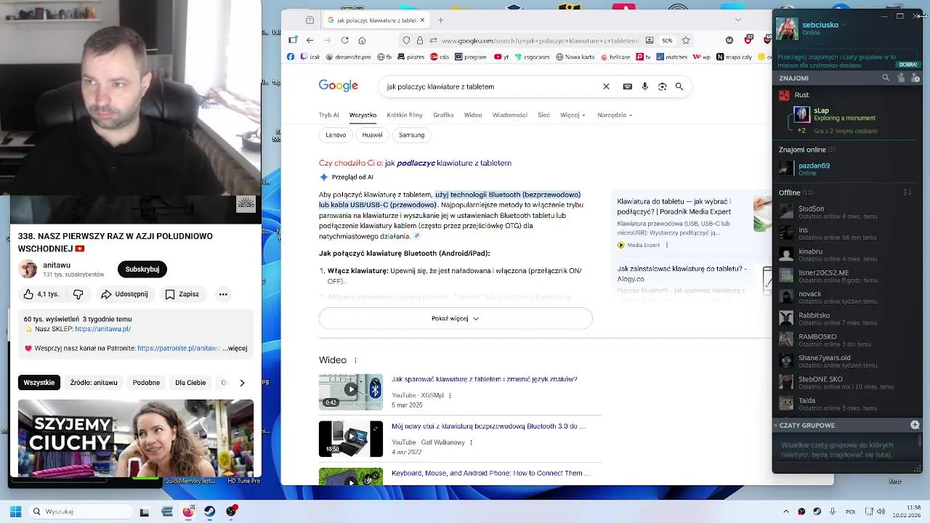List all Firefox tabs with the chevron
The height and width of the screenshot is (523, 930).
(x=738, y=20)
